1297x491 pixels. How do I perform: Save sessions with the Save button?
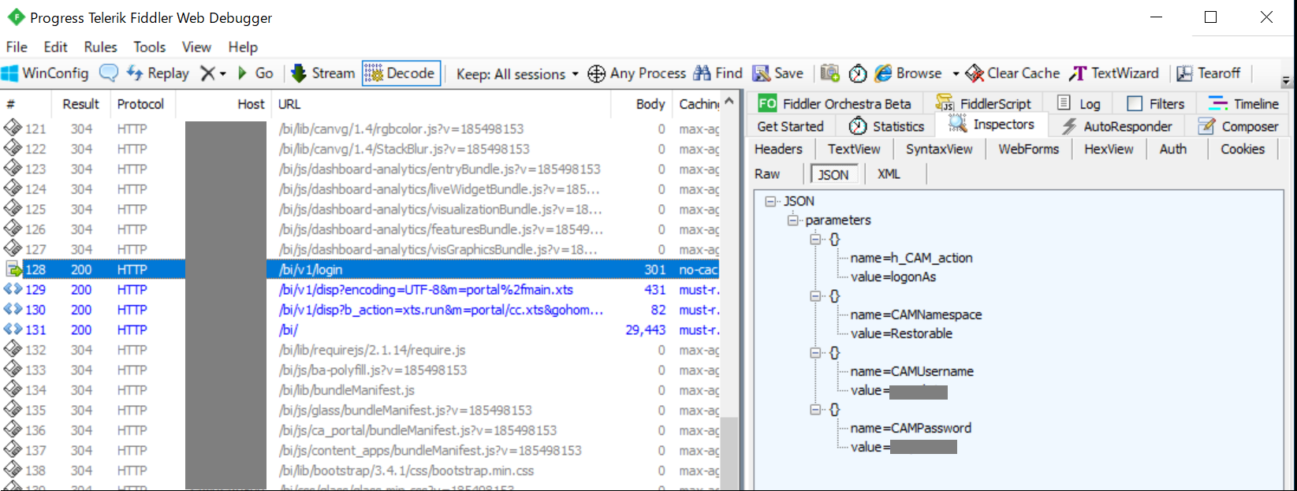pos(777,73)
